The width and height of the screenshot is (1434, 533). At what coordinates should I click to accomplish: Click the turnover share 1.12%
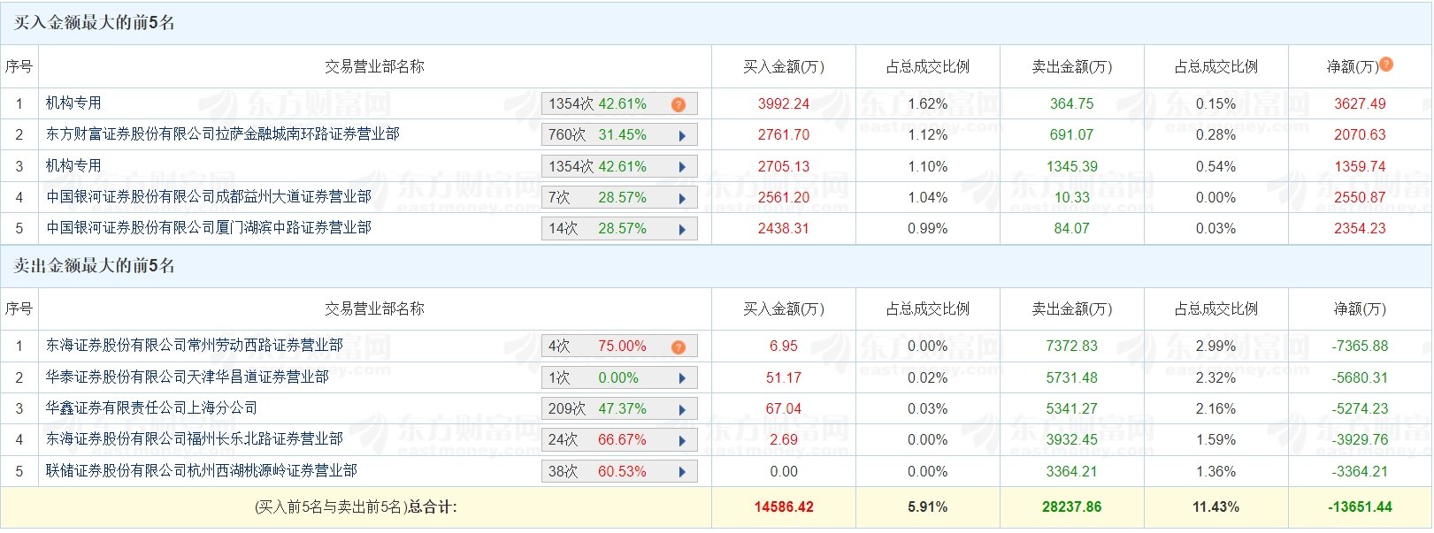(928, 134)
